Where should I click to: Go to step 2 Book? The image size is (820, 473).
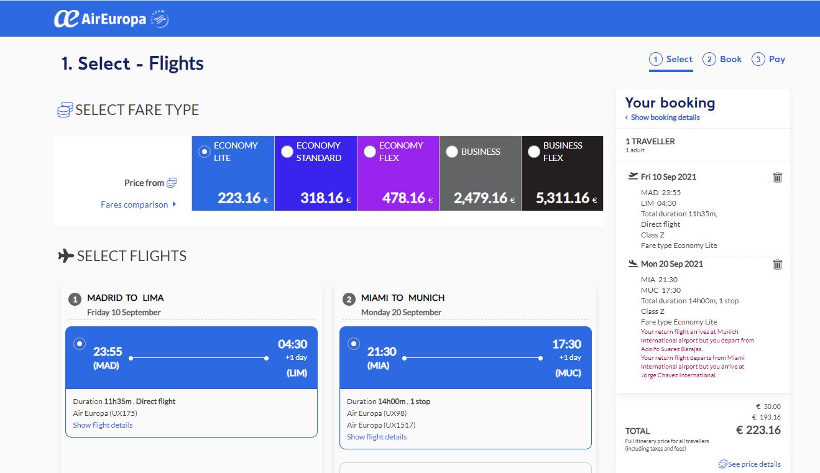click(x=722, y=60)
